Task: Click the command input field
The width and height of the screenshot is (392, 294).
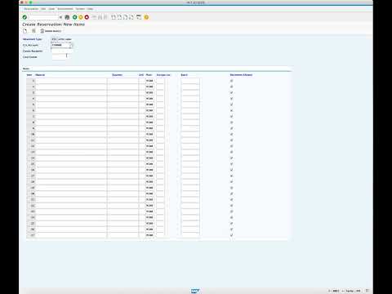Action: point(43,17)
